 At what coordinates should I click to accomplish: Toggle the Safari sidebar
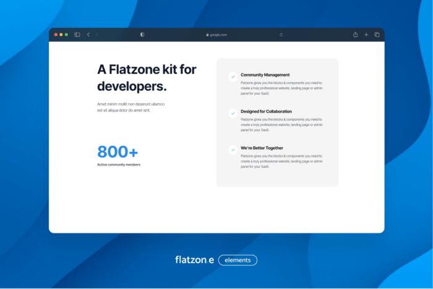coord(77,35)
